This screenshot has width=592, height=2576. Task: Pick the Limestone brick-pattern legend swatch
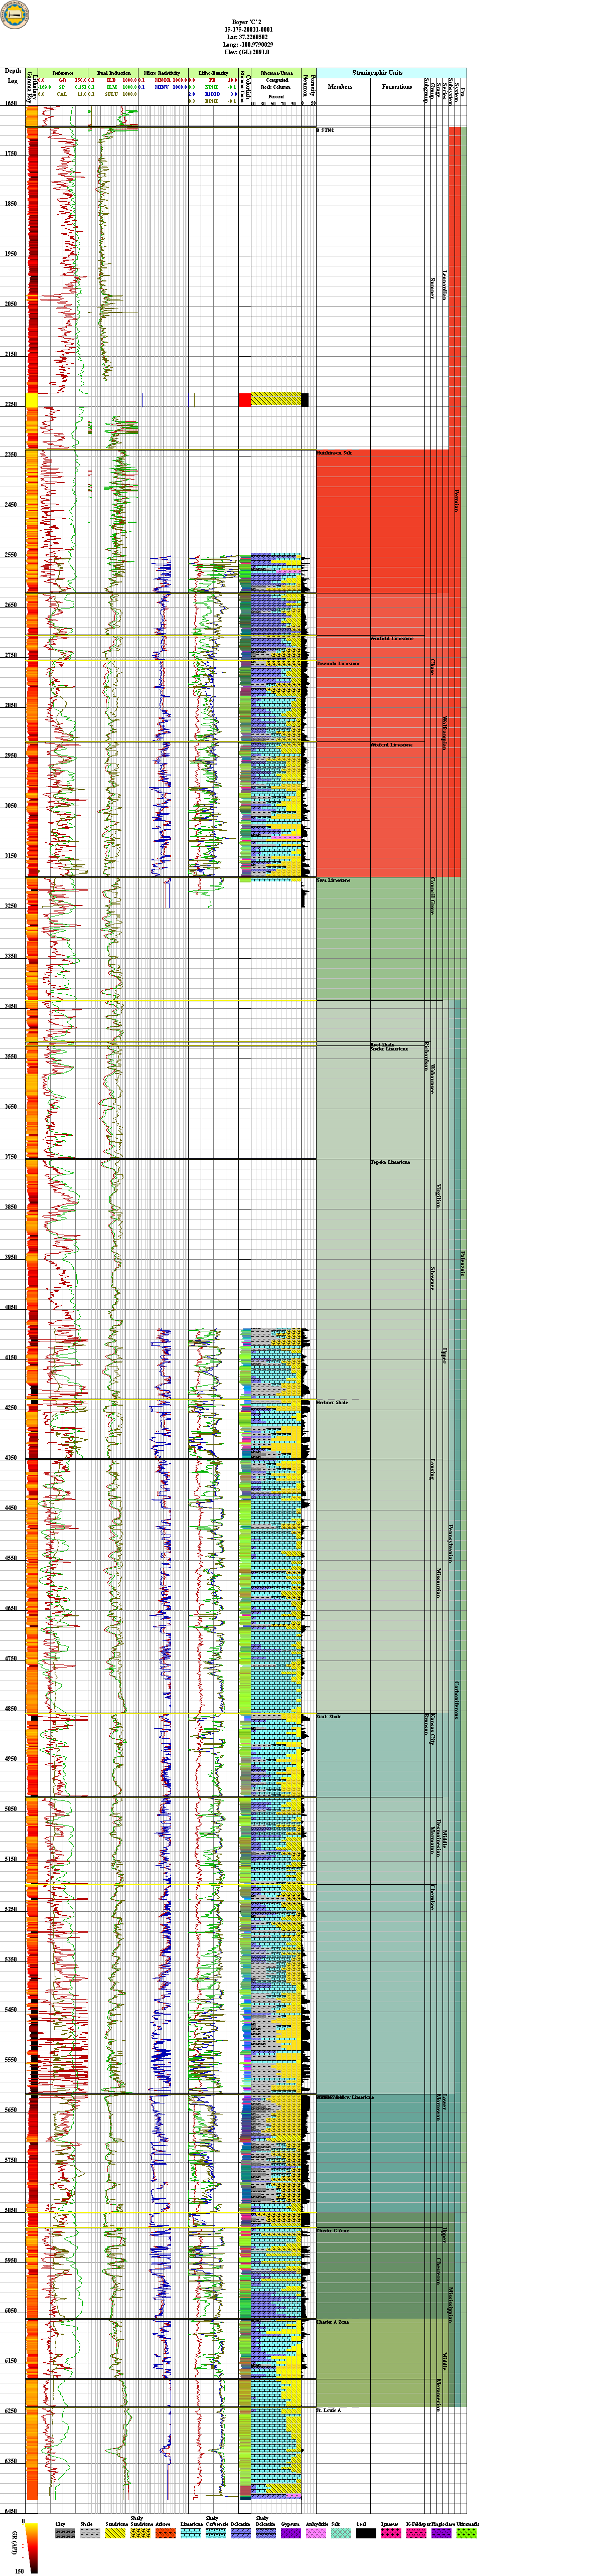[191, 2533]
